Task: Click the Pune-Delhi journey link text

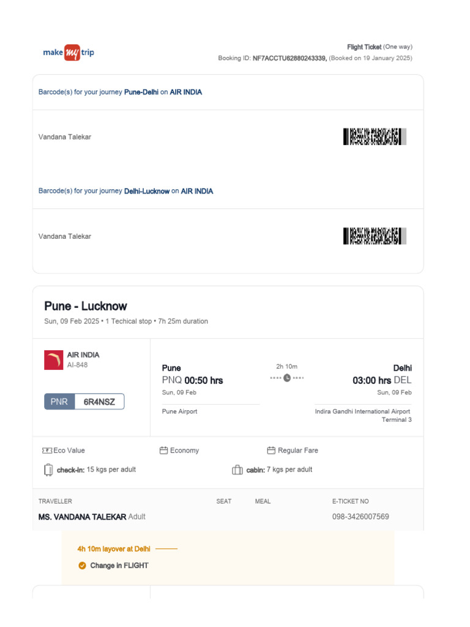Action: point(141,92)
